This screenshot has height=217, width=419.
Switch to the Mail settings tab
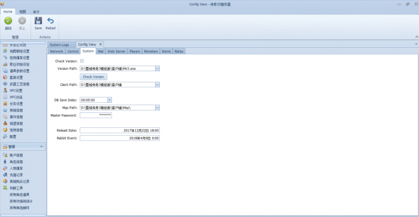(101, 51)
